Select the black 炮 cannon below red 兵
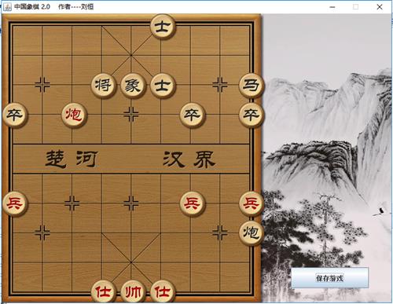 tap(251, 233)
